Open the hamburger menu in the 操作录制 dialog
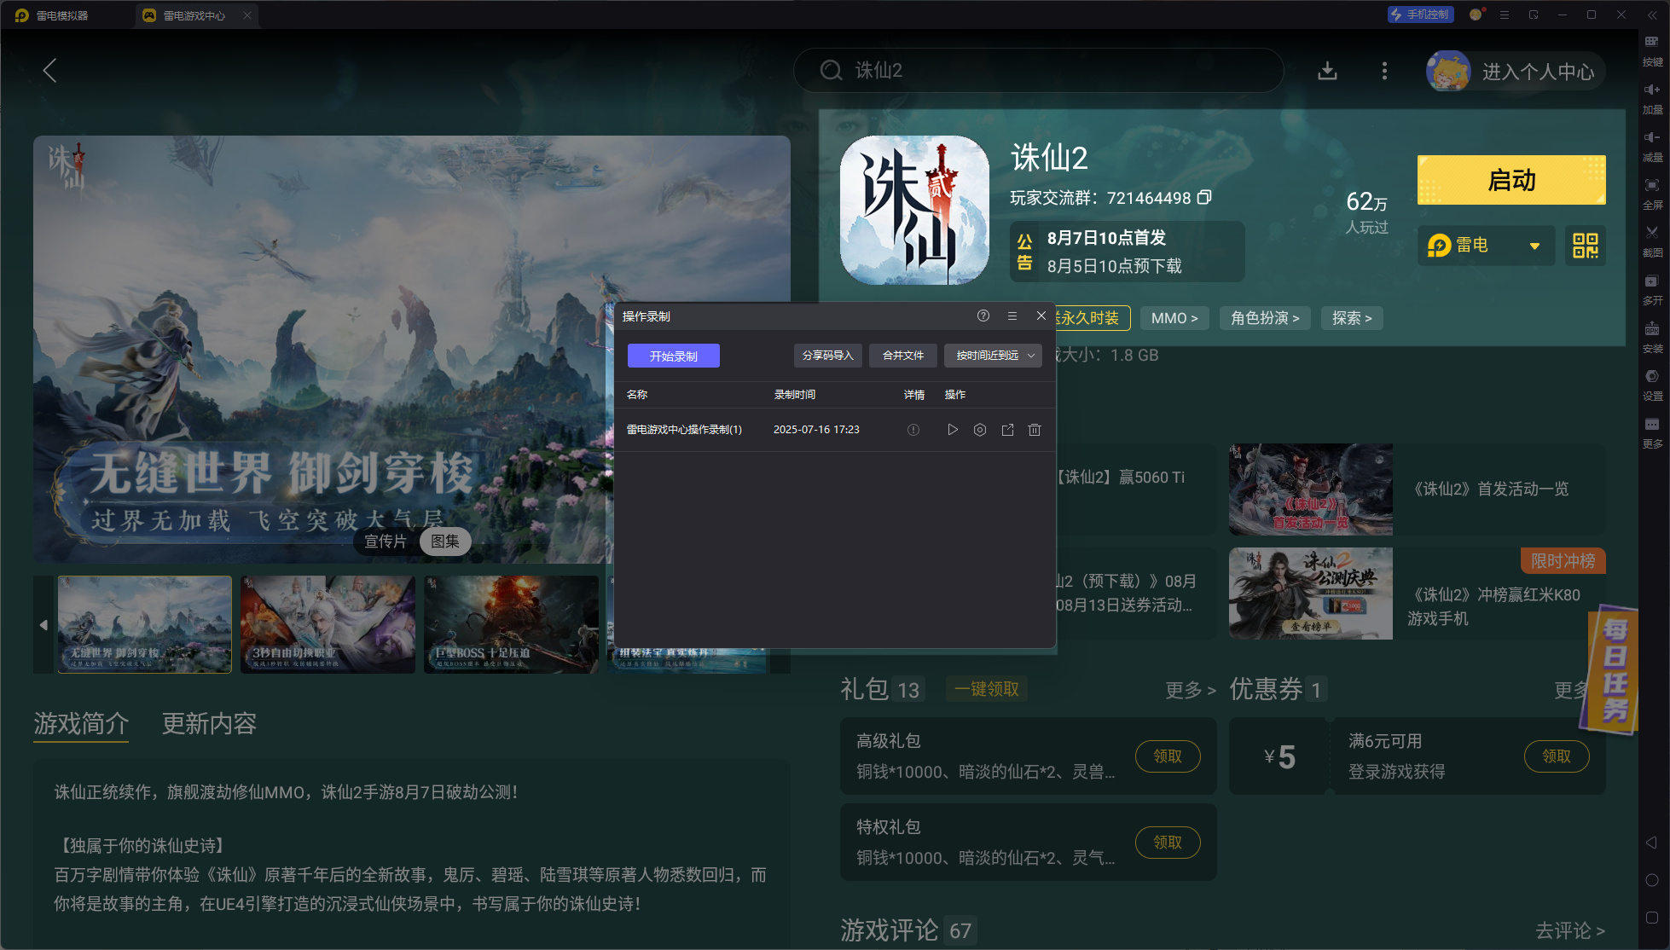The width and height of the screenshot is (1670, 950). 1012,316
